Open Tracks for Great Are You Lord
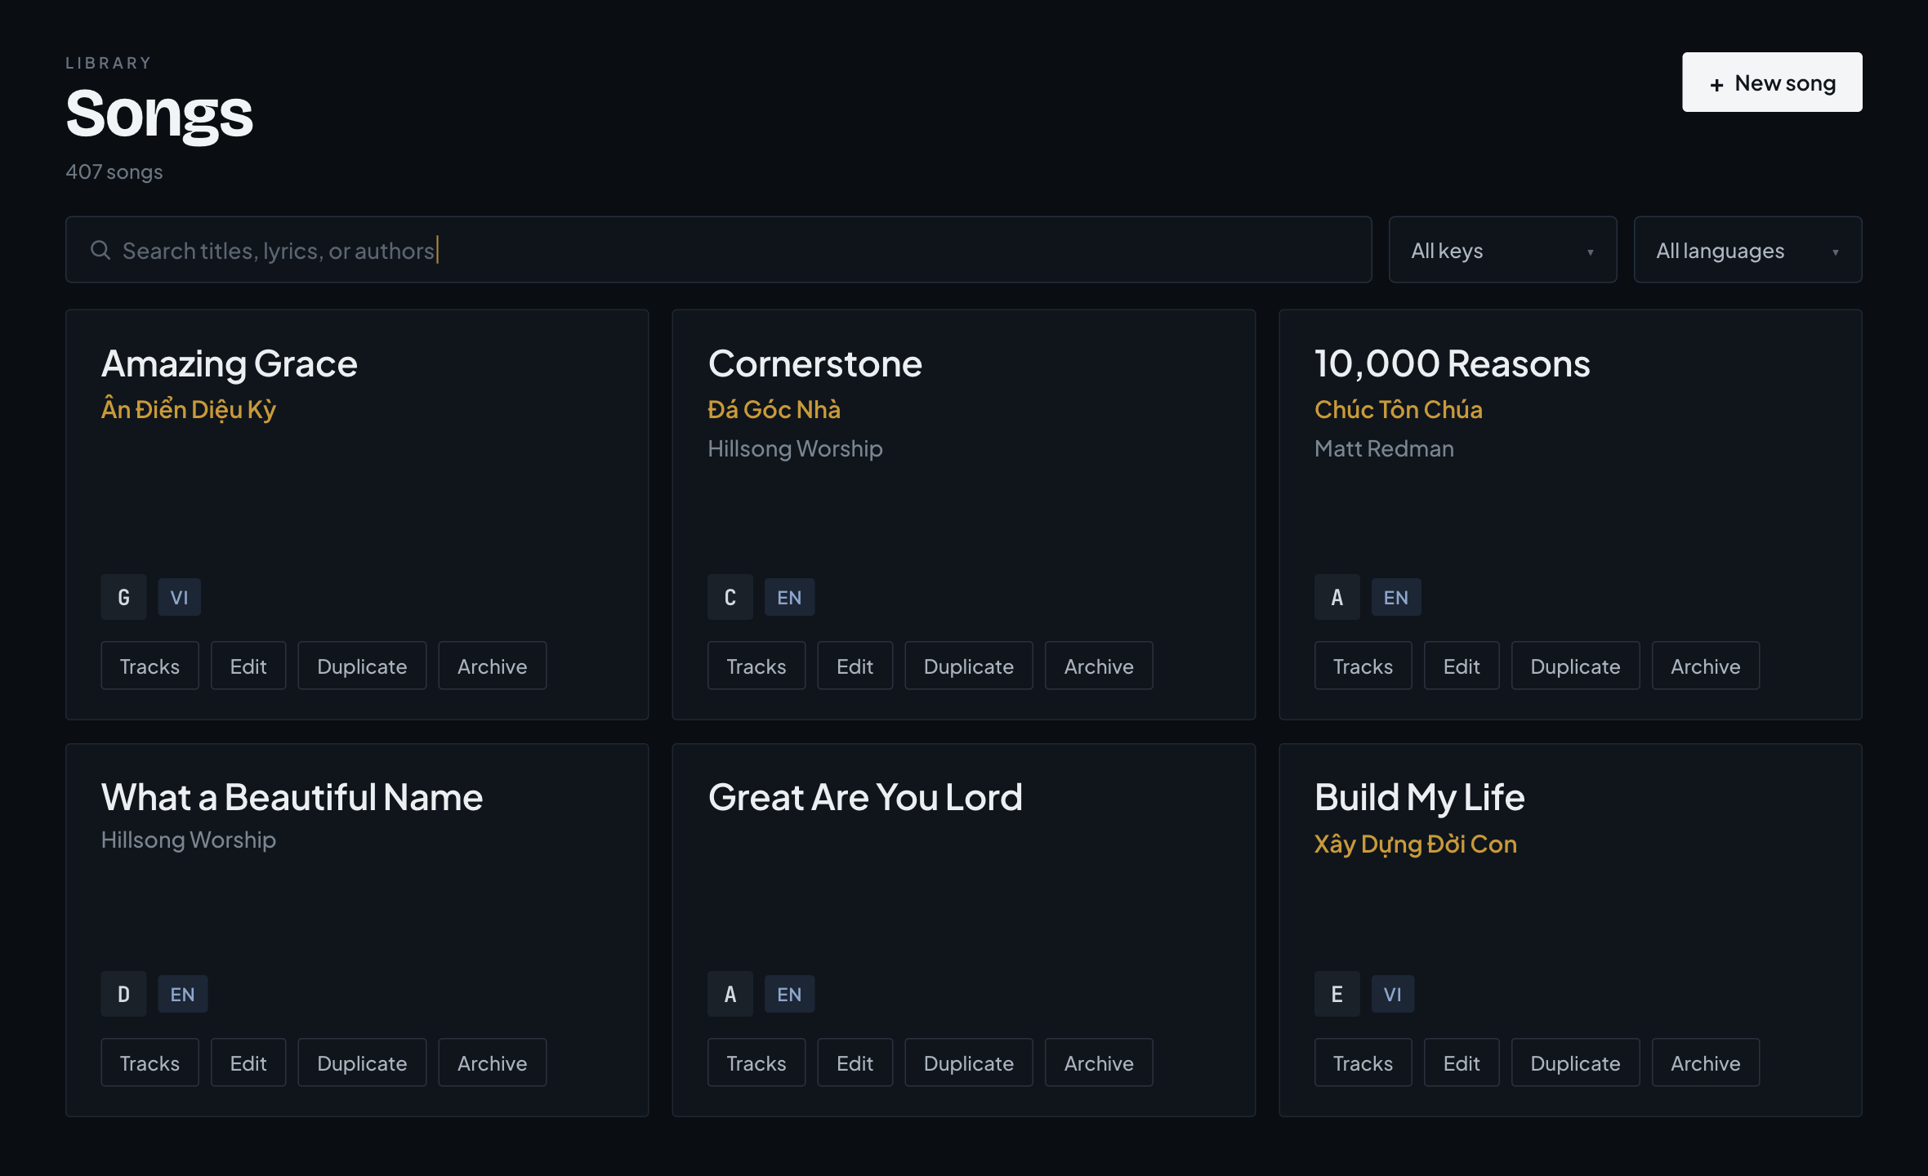 tap(756, 1062)
